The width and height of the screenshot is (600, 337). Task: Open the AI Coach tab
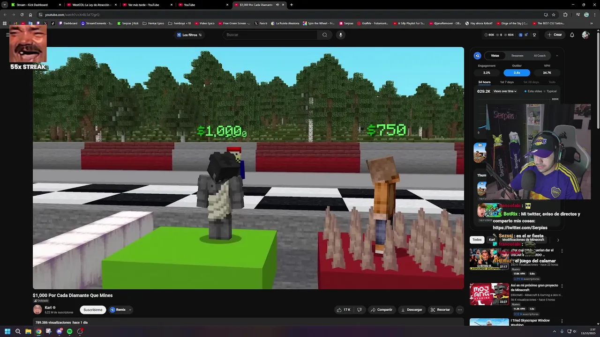[x=540, y=56]
